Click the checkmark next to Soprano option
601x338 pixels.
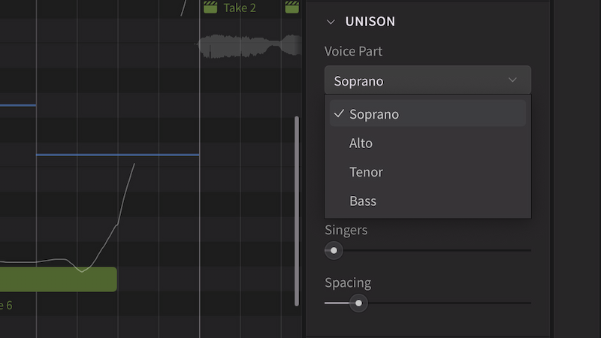[x=340, y=114]
